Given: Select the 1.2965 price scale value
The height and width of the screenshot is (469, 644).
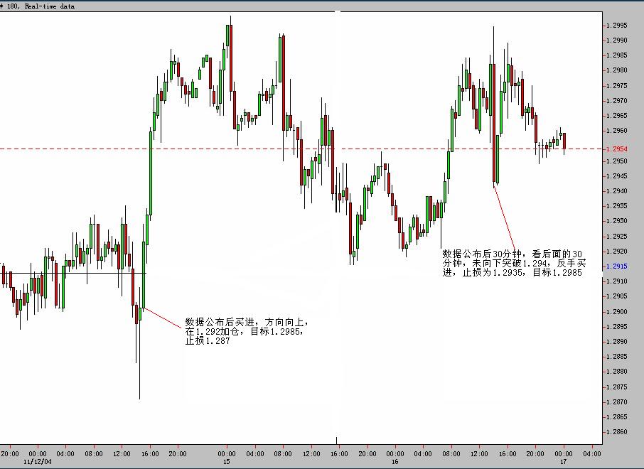Looking at the screenshot, I should click(617, 116).
